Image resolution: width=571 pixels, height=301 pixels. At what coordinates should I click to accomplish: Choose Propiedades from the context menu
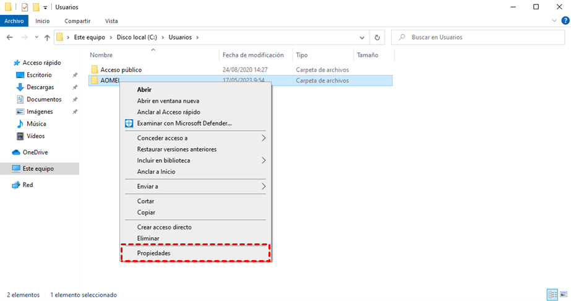(154, 253)
